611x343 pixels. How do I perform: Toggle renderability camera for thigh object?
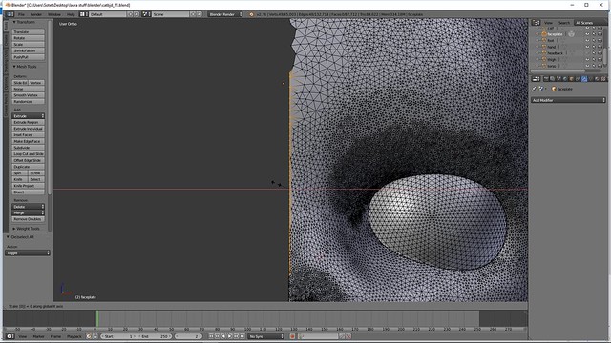[x=600, y=59]
